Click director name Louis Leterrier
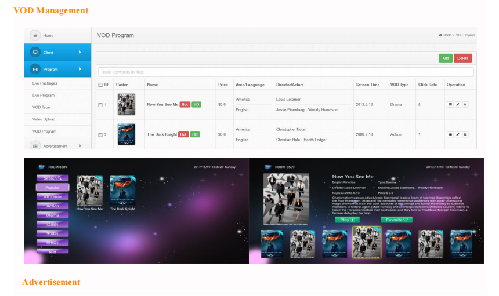This screenshot has height=296, width=499. click(x=288, y=100)
